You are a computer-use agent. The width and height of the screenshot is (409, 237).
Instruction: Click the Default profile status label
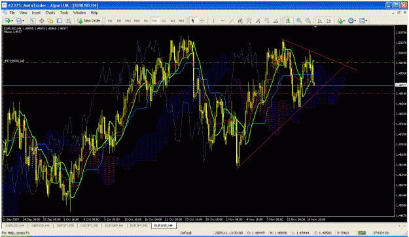click(186, 233)
